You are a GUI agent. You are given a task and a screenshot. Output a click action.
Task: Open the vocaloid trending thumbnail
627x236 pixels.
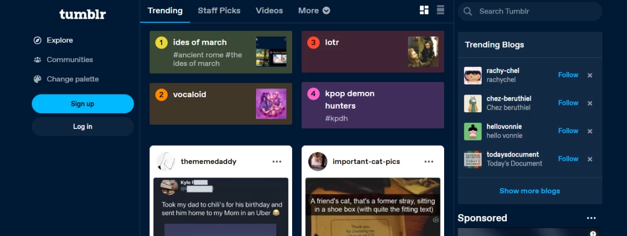[271, 104]
